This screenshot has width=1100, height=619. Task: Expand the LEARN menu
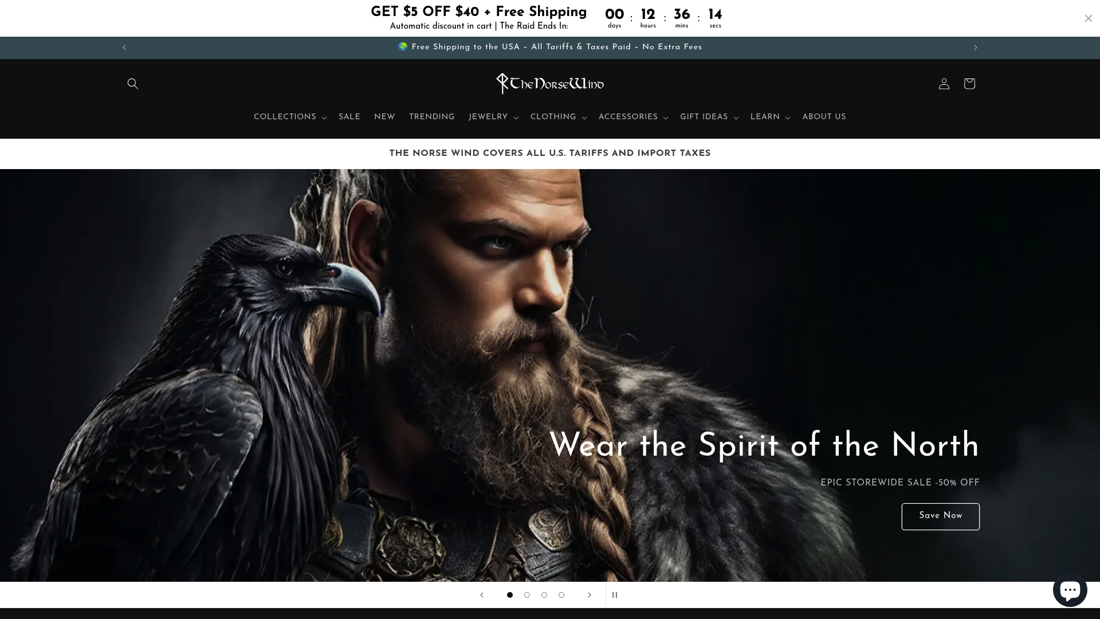point(770,117)
